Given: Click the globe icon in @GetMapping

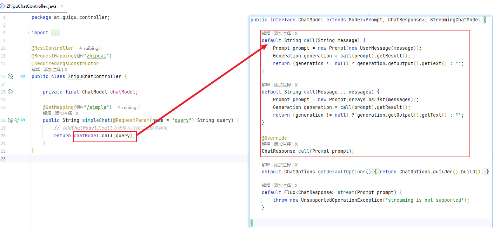Looking at the screenshot, I should tap(79, 108).
